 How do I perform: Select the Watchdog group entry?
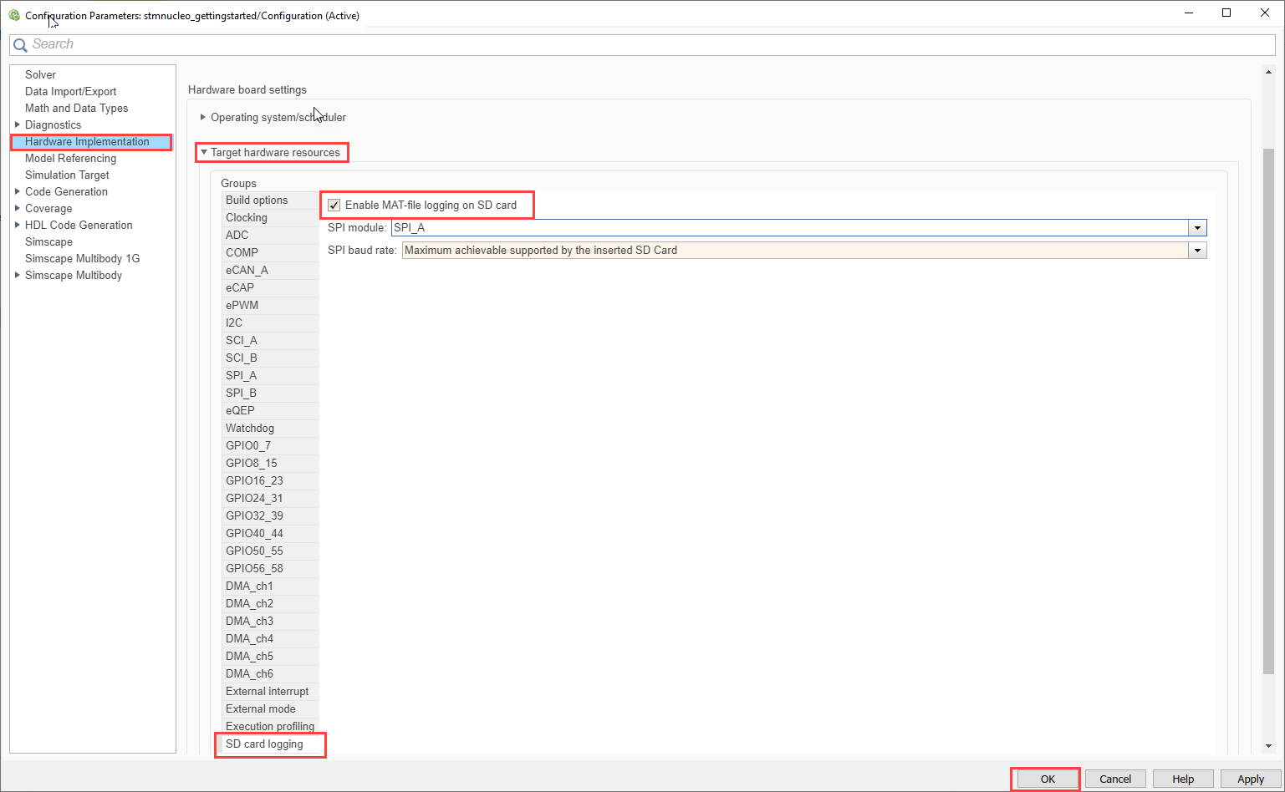tap(249, 429)
